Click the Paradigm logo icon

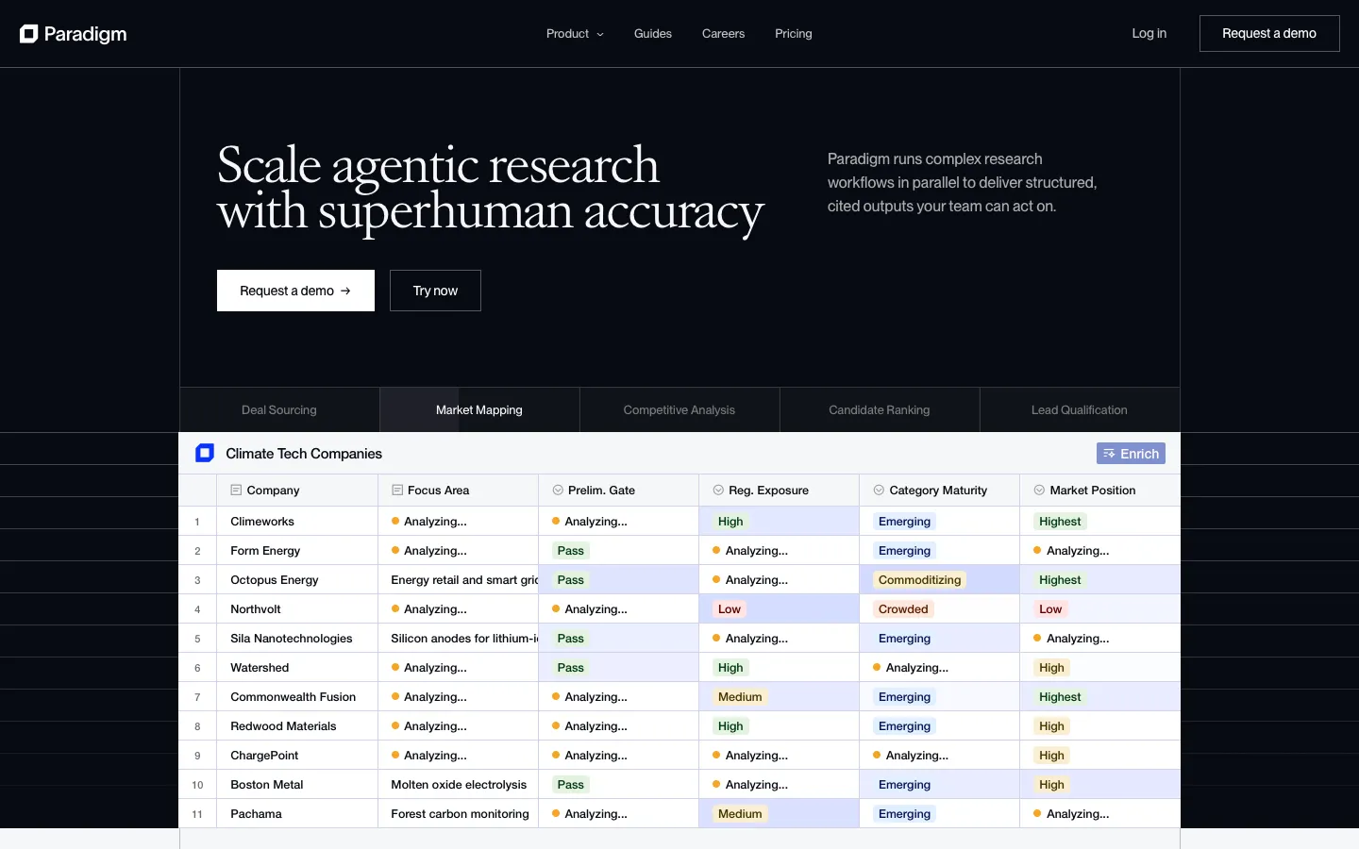(29, 34)
